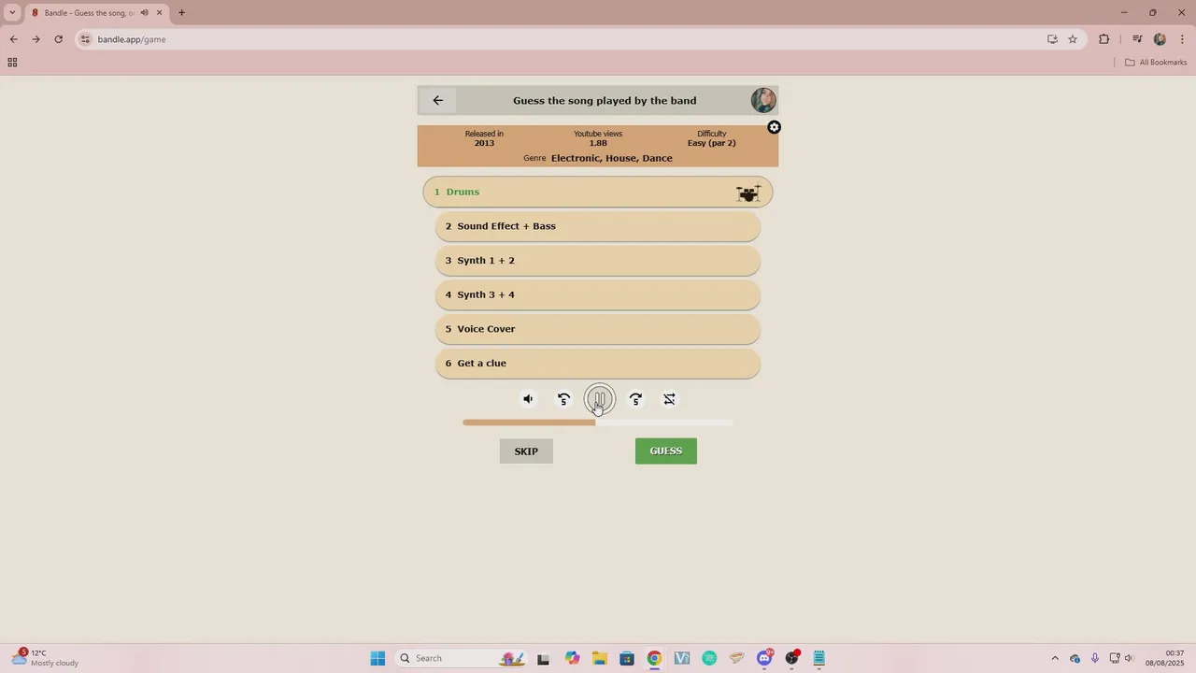Open Notepad from the taskbar

(819, 658)
